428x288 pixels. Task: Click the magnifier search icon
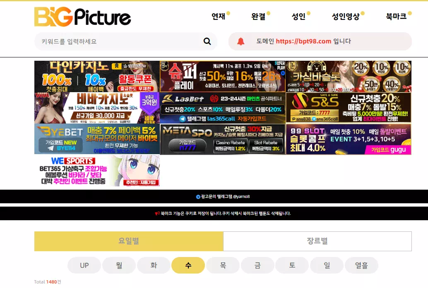click(207, 41)
